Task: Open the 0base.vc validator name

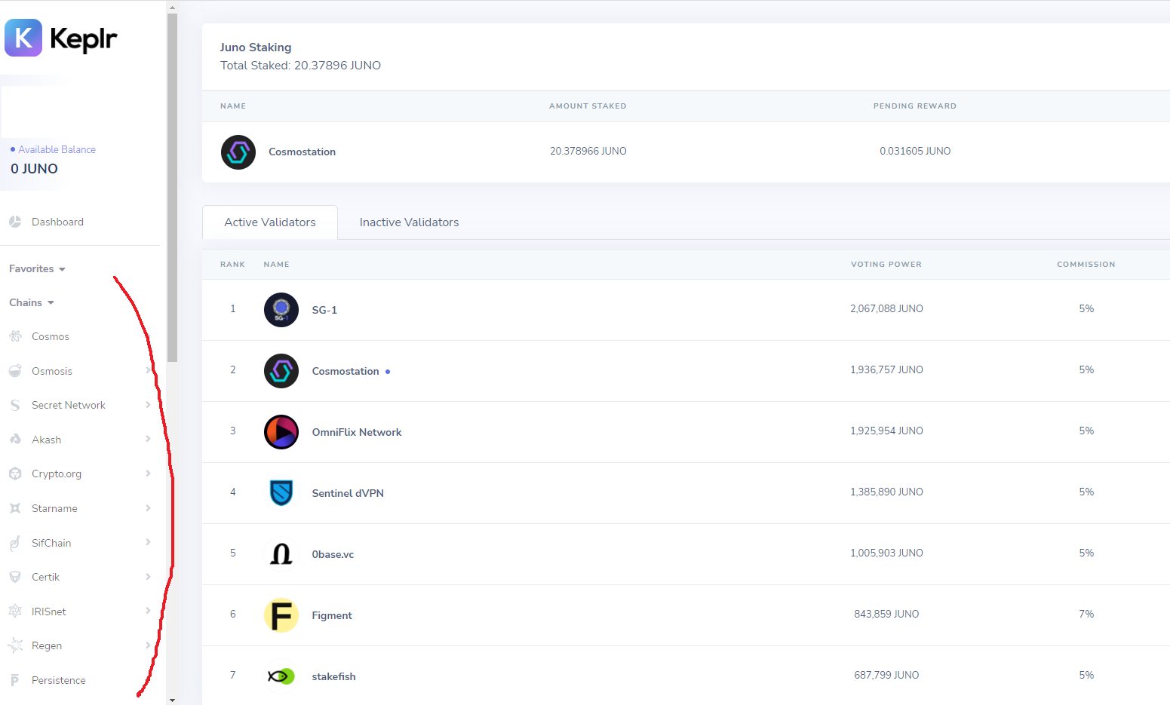Action: (333, 554)
